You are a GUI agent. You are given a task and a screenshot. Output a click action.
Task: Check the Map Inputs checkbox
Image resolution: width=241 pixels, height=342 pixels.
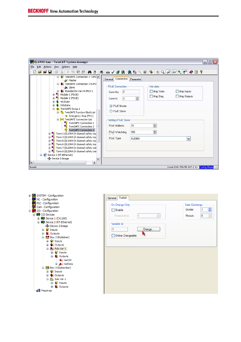pos(177,91)
